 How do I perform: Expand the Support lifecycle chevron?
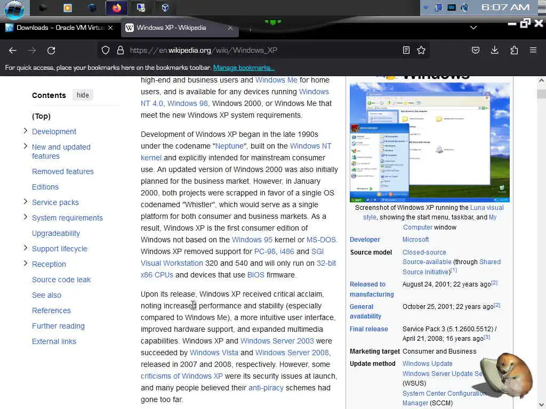(26, 248)
